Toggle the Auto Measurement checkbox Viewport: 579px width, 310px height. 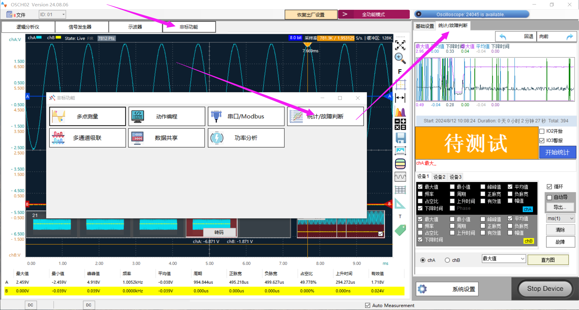(367, 305)
